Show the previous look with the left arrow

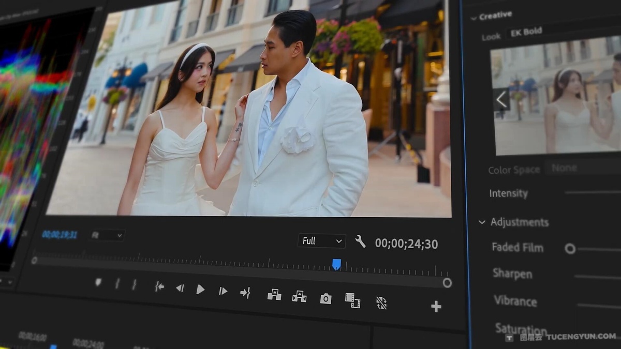click(x=501, y=99)
